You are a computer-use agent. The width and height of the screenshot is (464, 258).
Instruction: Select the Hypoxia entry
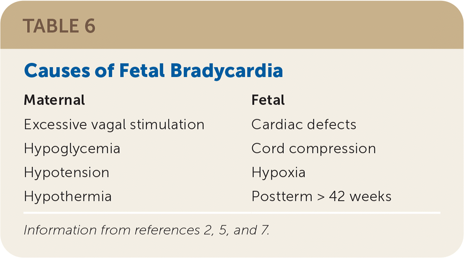pyautogui.click(x=278, y=172)
